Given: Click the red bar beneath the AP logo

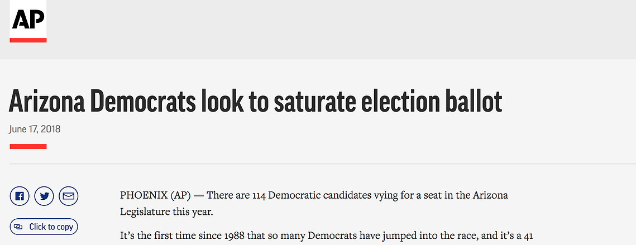Looking at the screenshot, I should tap(28, 40).
